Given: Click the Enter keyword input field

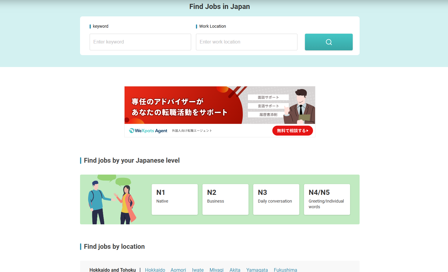Looking at the screenshot, I should pos(140,42).
